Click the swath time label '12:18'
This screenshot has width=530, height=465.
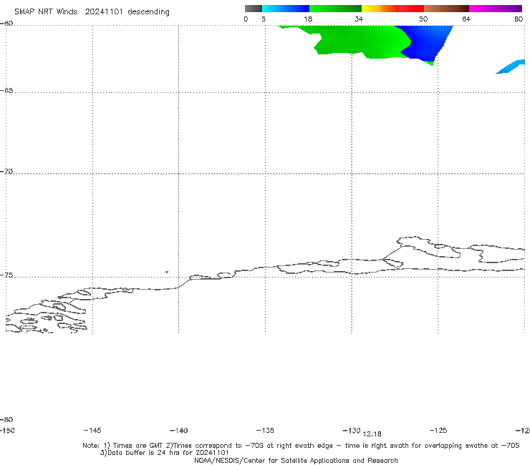372,434
